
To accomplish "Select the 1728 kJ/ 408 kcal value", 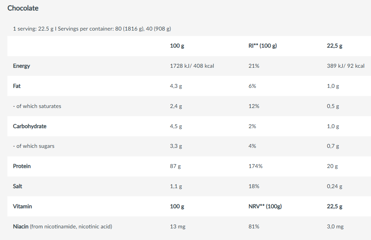I will tap(192, 66).
